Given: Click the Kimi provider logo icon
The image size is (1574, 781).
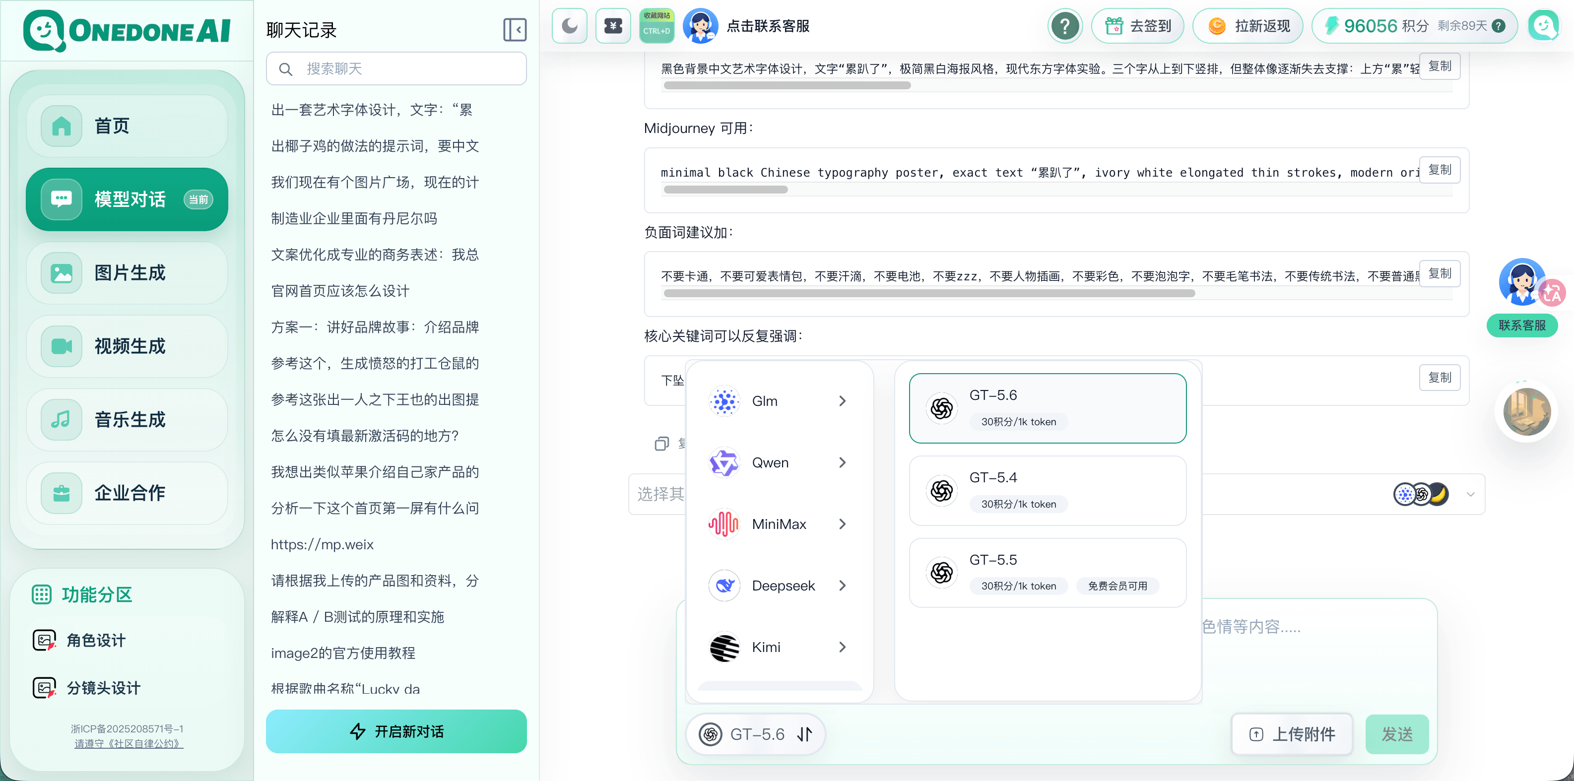Looking at the screenshot, I should pos(724,647).
